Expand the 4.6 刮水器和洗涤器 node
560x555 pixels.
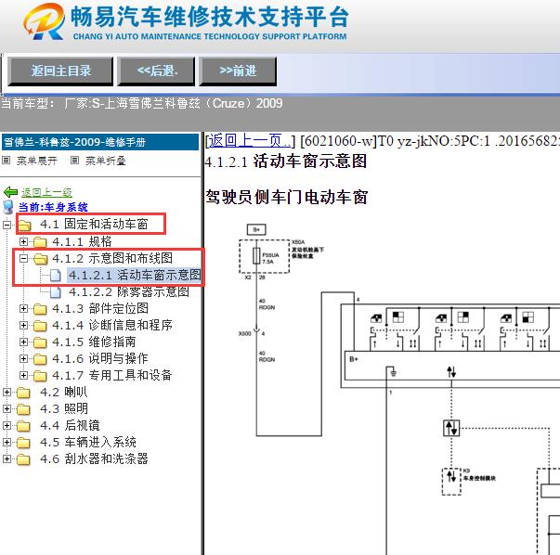7,458
